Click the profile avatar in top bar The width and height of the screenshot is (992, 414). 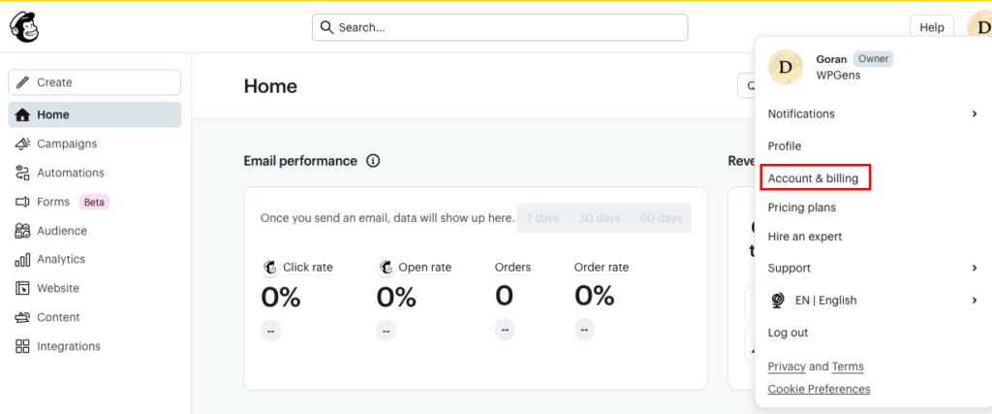pos(980,27)
